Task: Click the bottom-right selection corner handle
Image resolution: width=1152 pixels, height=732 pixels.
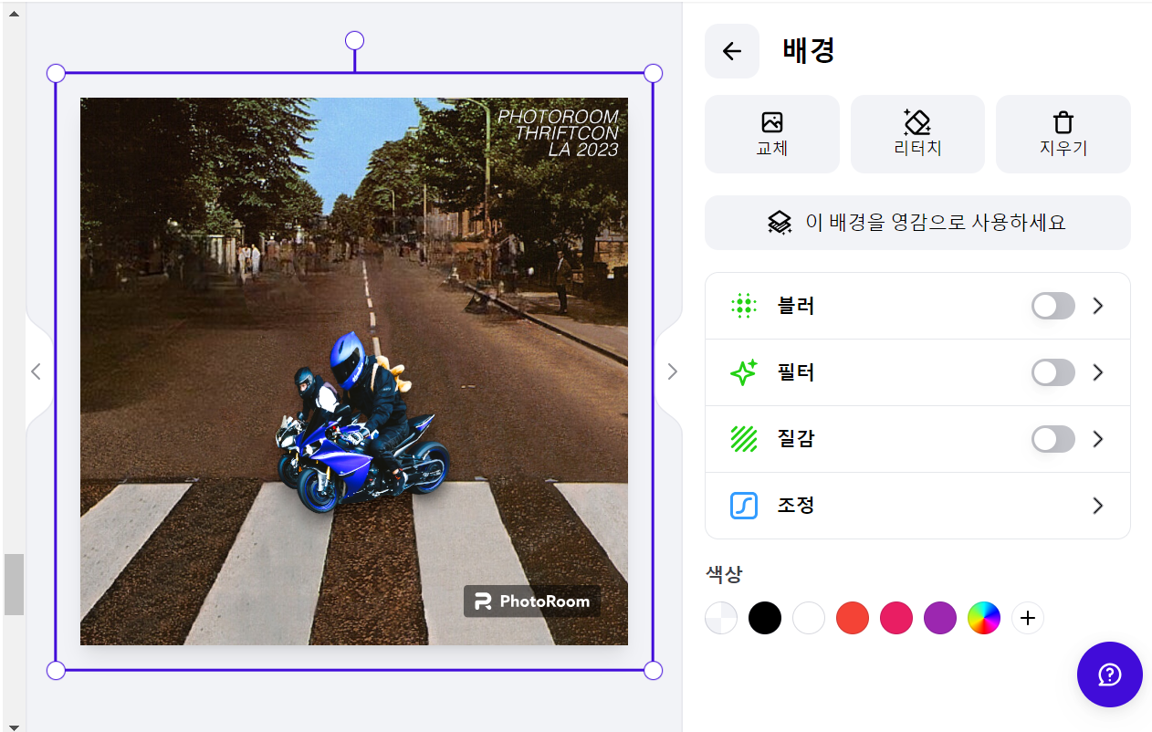Action: point(653,671)
